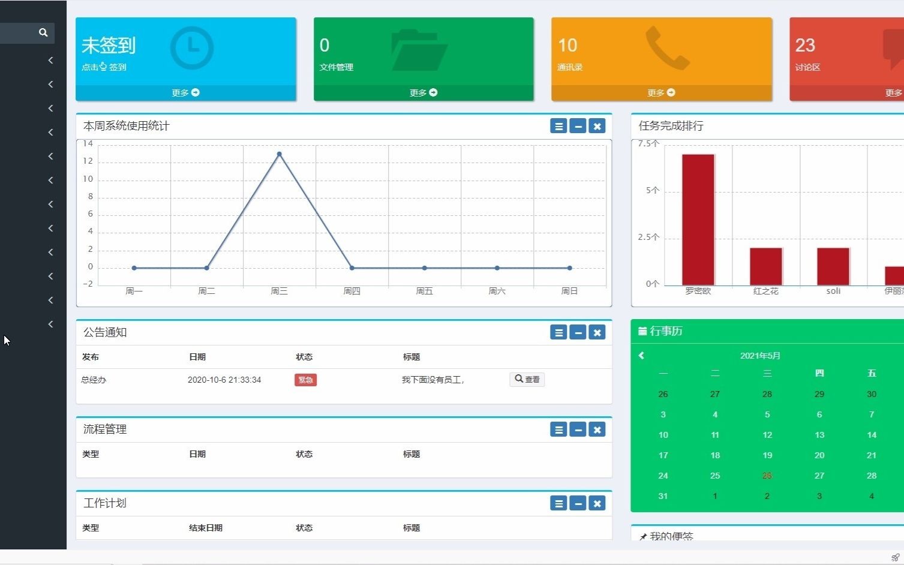Open the menu icon of 流程管理 panel
The width and height of the screenshot is (904, 565).
(558, 429)
